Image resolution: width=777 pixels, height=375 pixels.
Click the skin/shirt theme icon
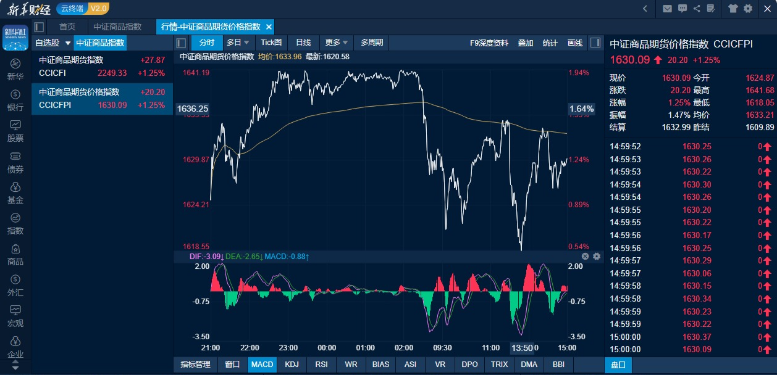point(733,9)
